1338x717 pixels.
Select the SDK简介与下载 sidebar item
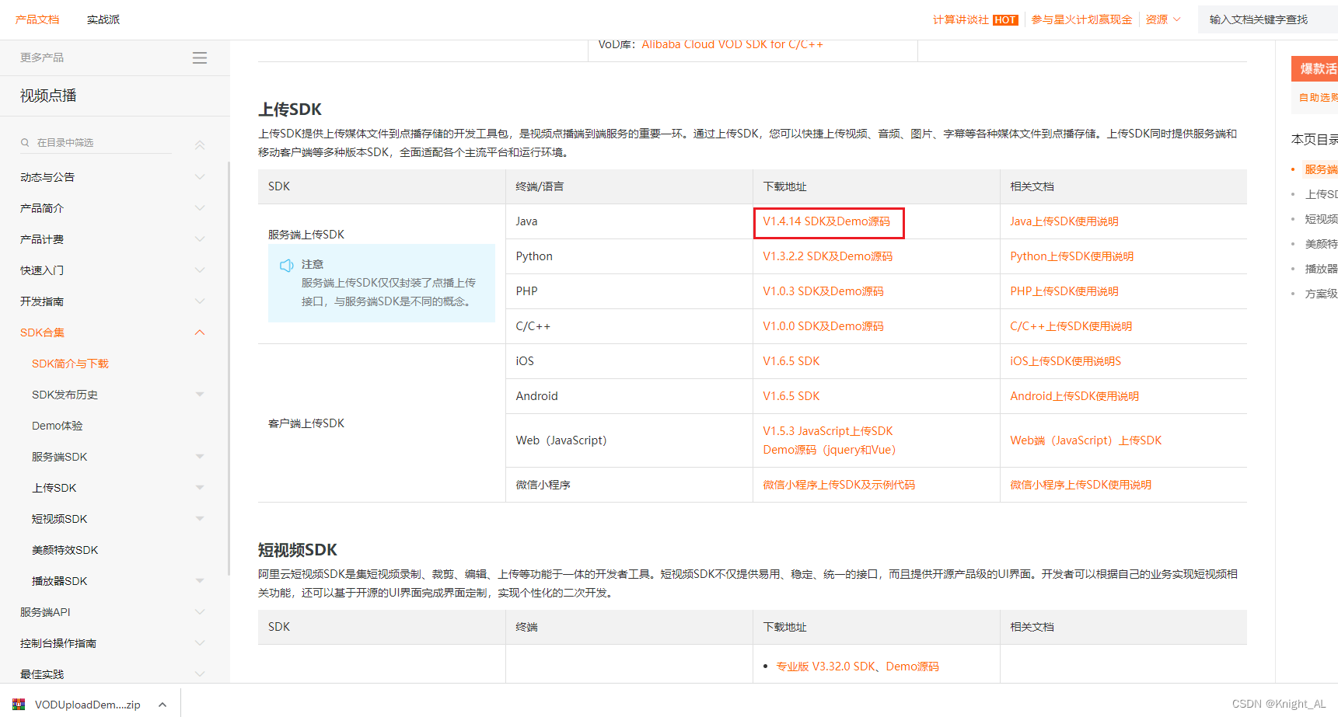pos(70,363)
